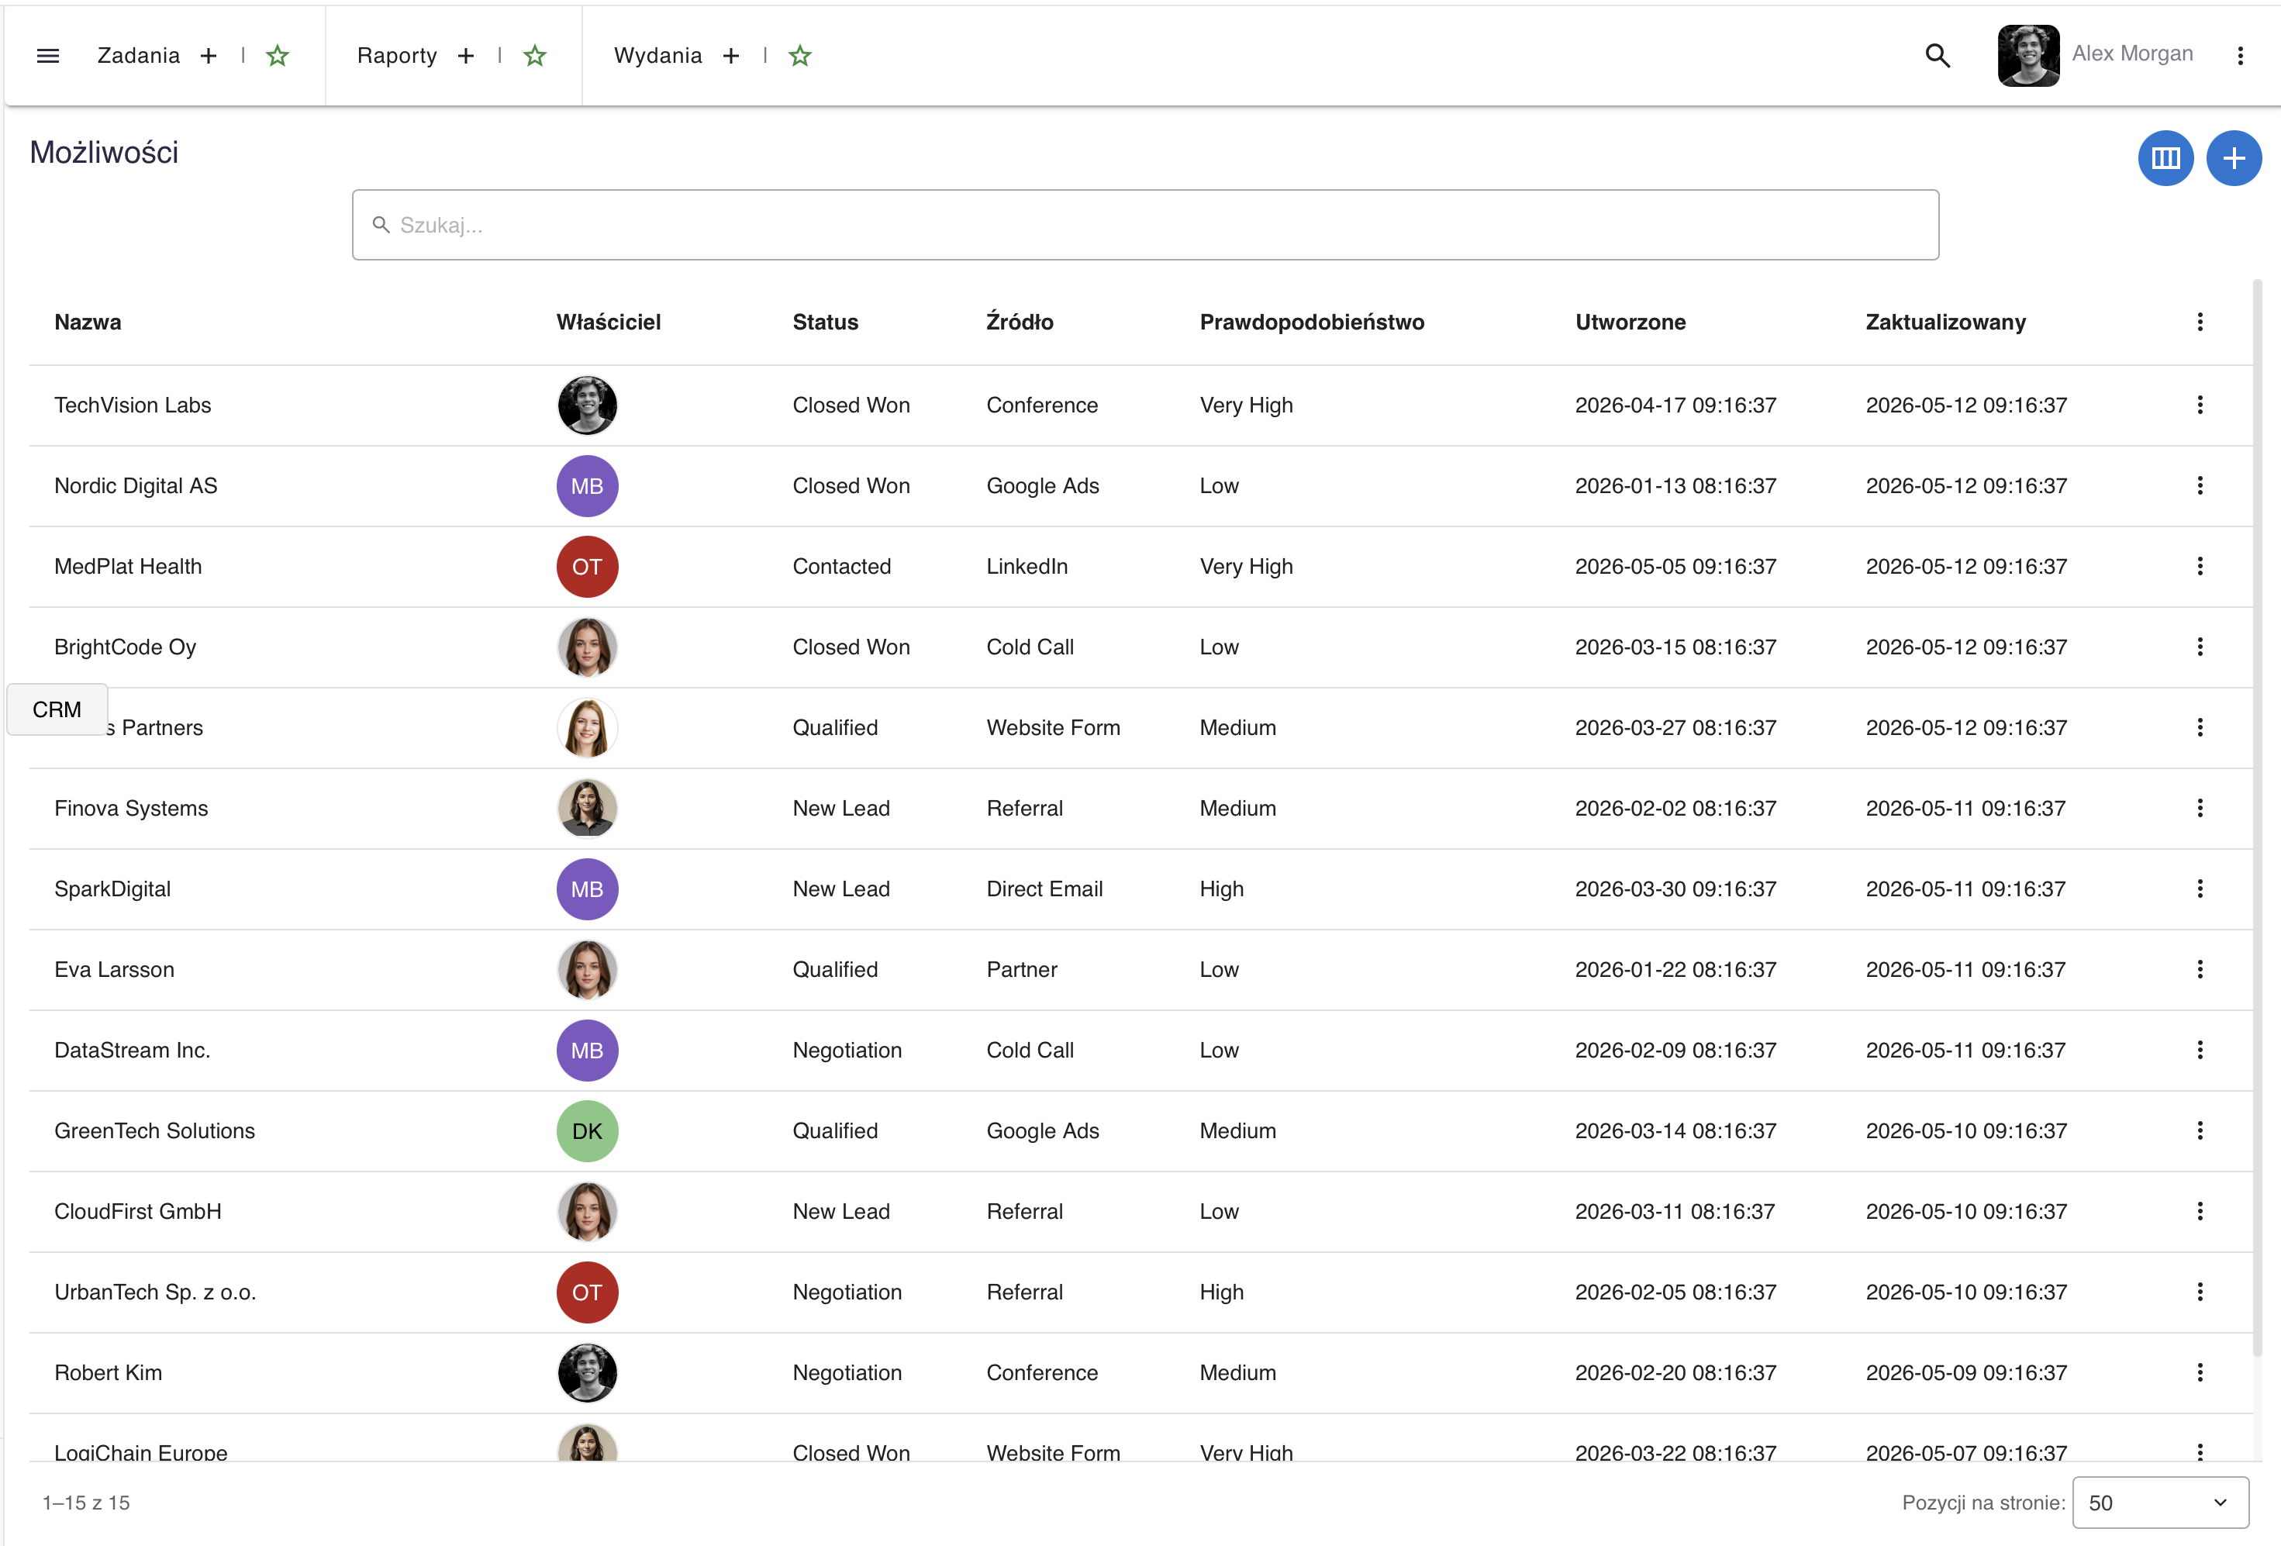The height and width of the screenshot is (1546, 2281).
Task: Open the hamburger navigation menu
Action: [x=47, y=56]
